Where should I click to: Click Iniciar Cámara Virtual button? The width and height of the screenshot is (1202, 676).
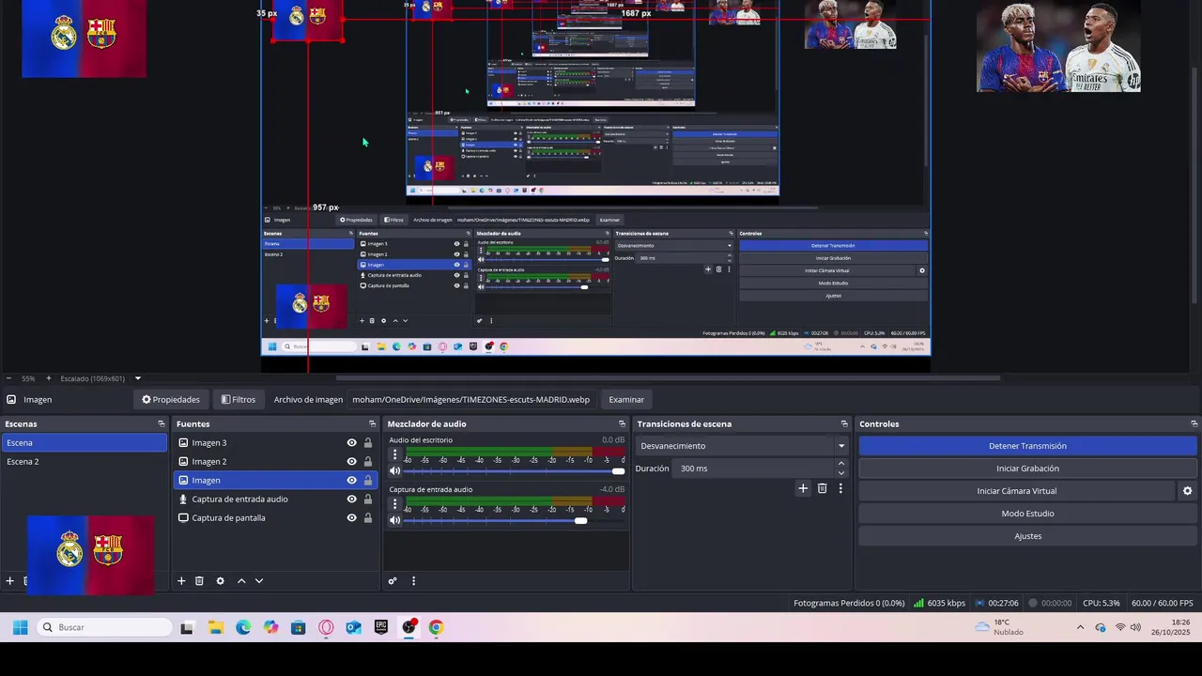[1017, 491]
